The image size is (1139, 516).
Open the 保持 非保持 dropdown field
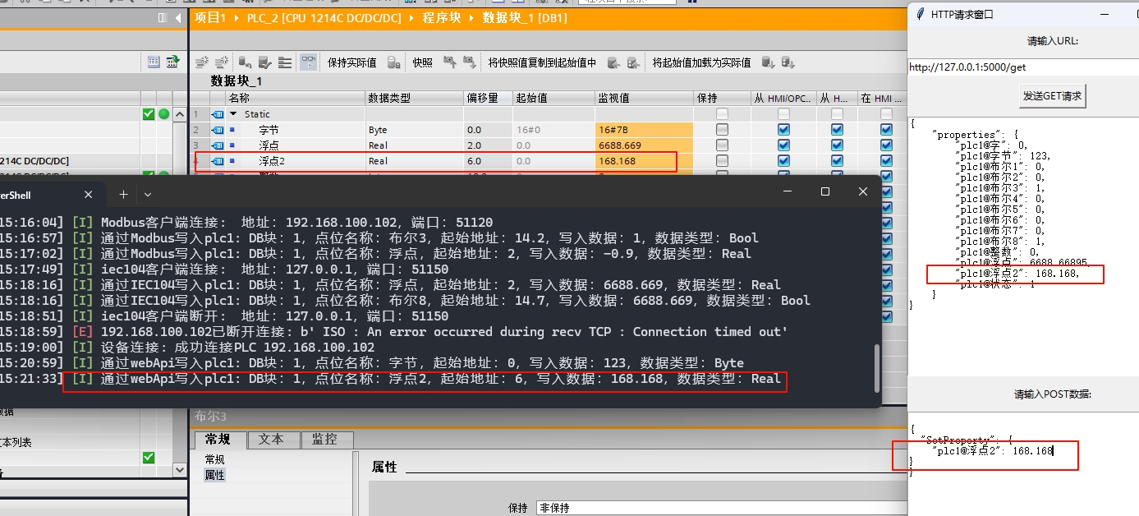[x=720, y=508]
